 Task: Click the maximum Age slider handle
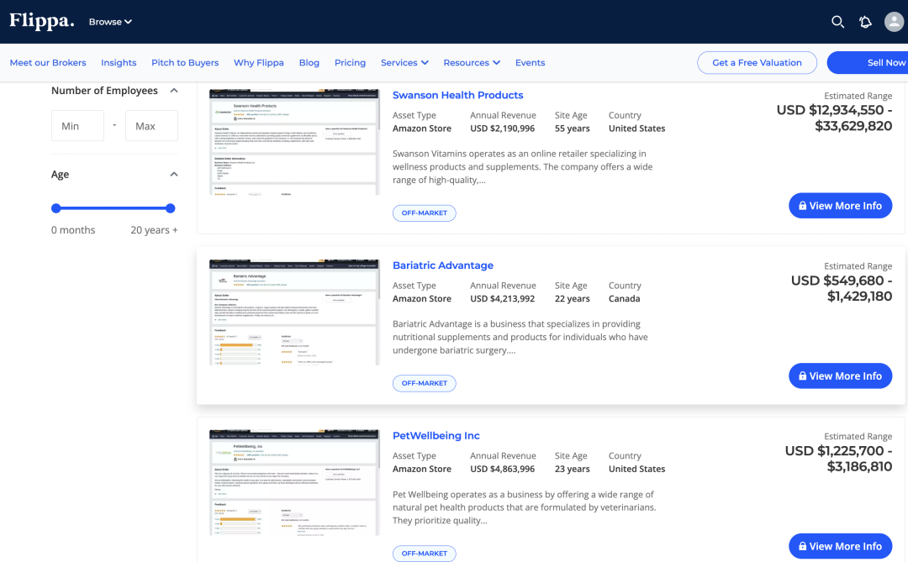tap(170, 208)
